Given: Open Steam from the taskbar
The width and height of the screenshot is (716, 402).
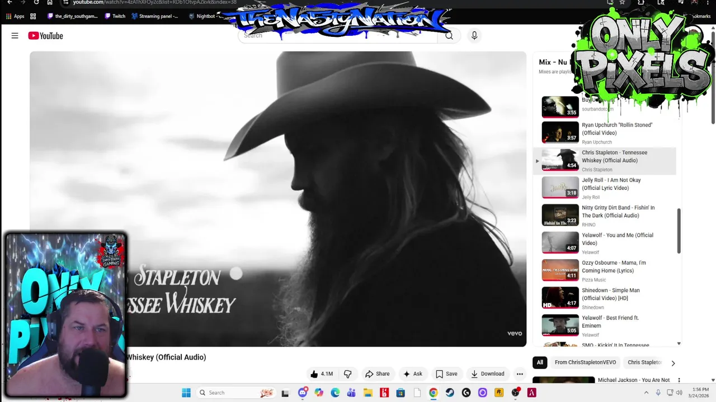Looking at the screenshot, I should point(450,393).
